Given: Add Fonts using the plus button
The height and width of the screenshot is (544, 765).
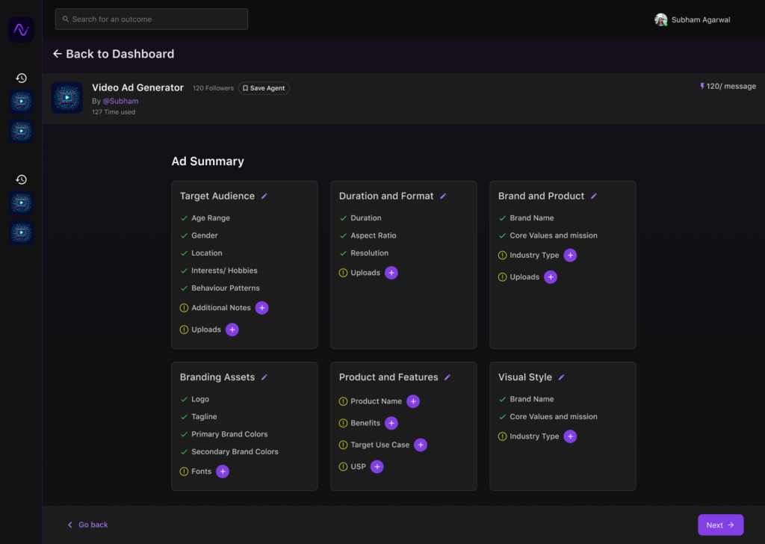Looking at the screenshot, I should pos(223,472).
